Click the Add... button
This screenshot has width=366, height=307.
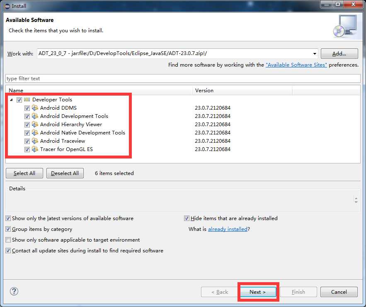[x=339, y=53]
